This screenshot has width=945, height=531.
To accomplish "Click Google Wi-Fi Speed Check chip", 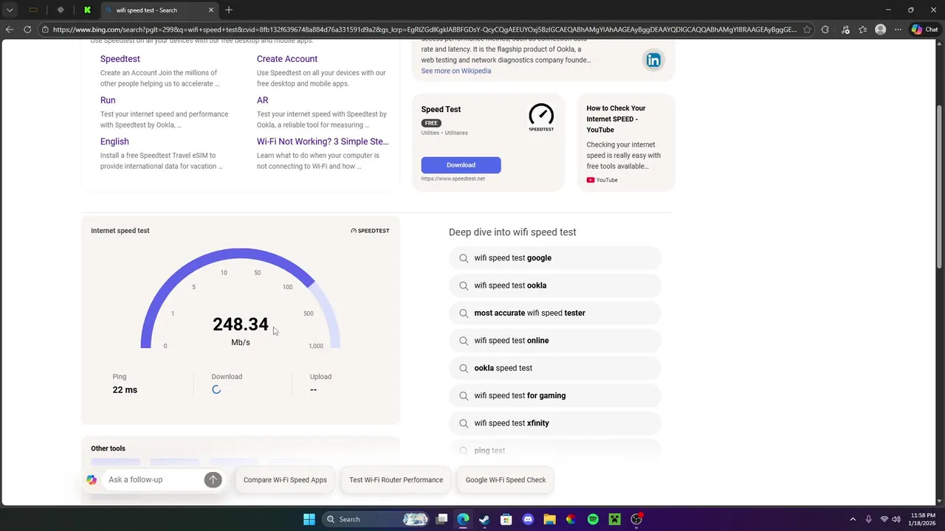I will coord(506,479).
